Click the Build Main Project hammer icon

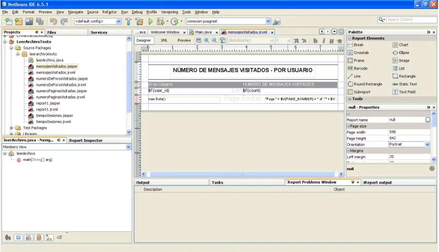(x=128, y=21)
